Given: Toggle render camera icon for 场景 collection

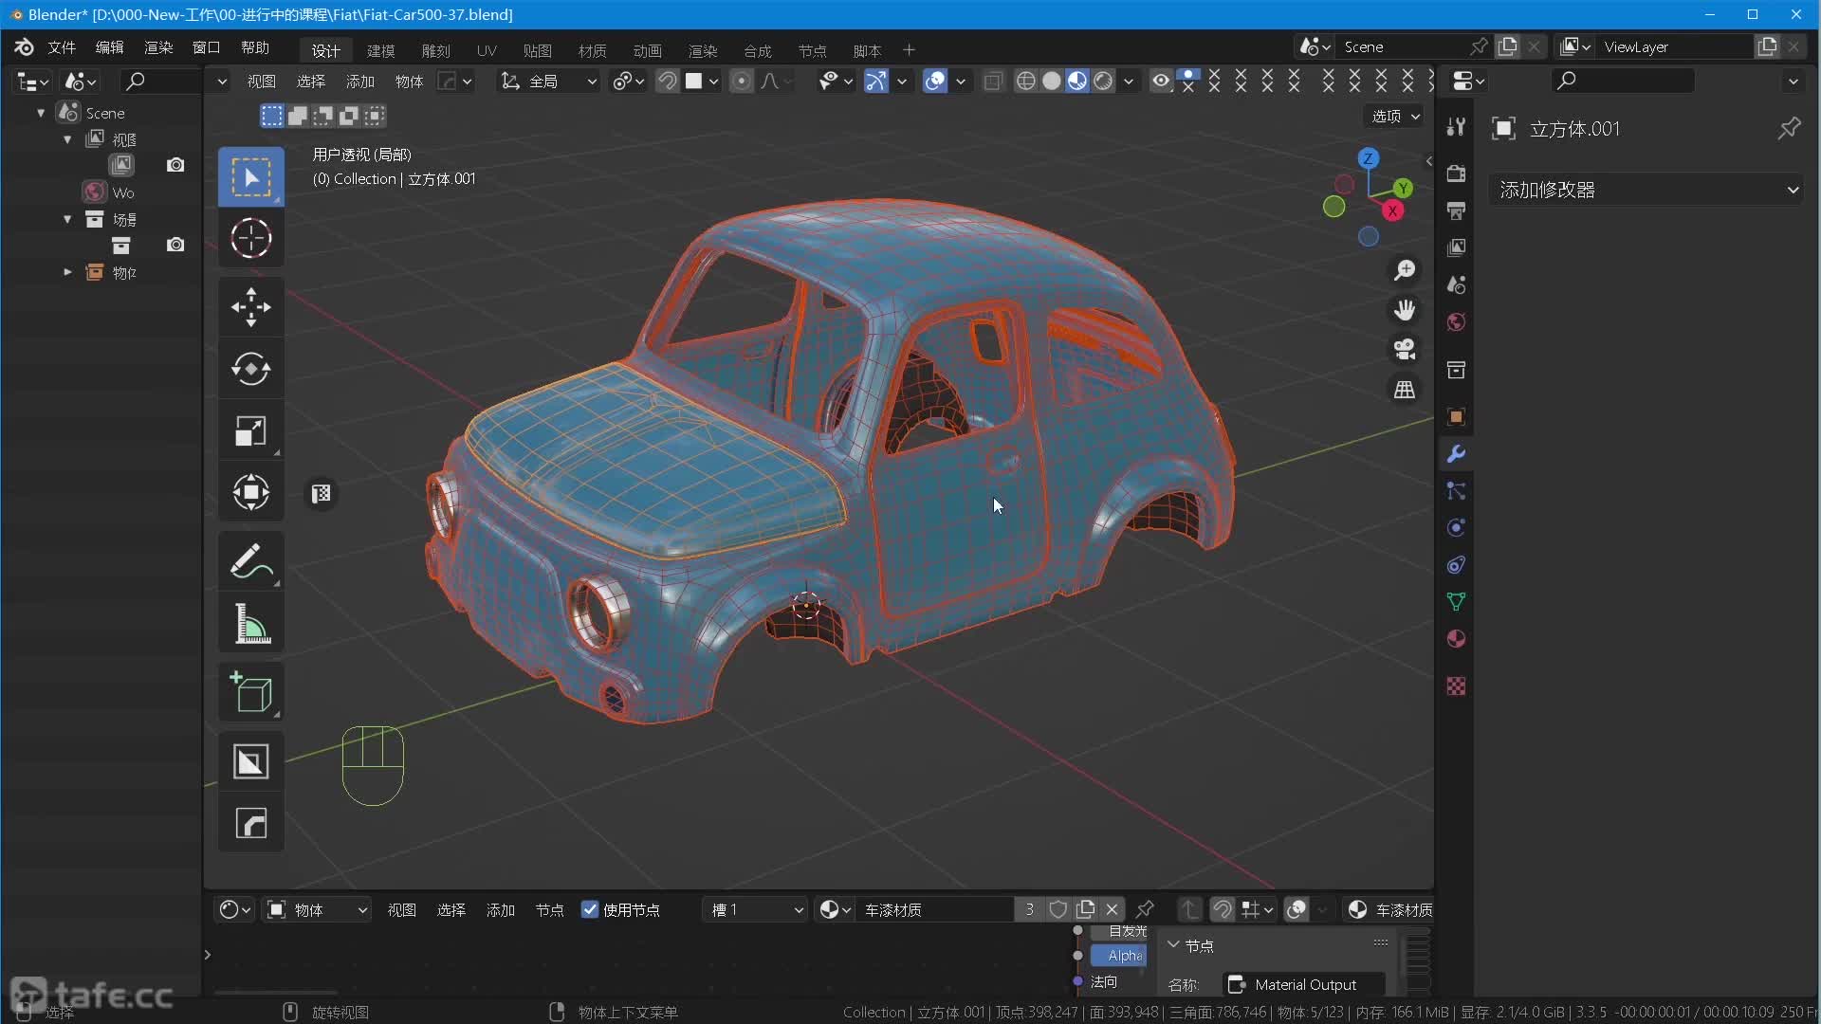Looking at the screenshot, I should (x=175, y=245).
